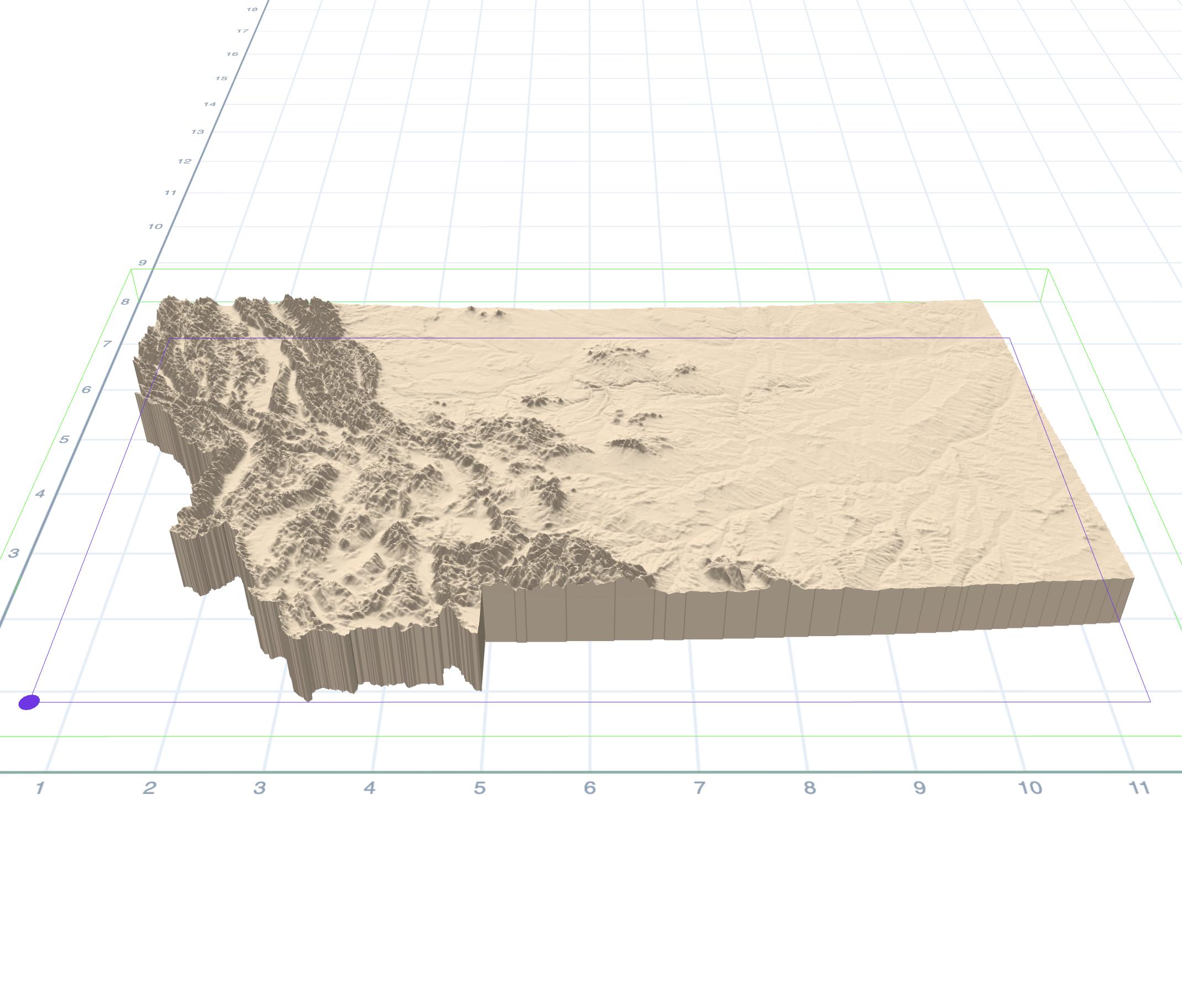Click the depth axis label "4"
The image size is (1182, 985).
[39, 494]
